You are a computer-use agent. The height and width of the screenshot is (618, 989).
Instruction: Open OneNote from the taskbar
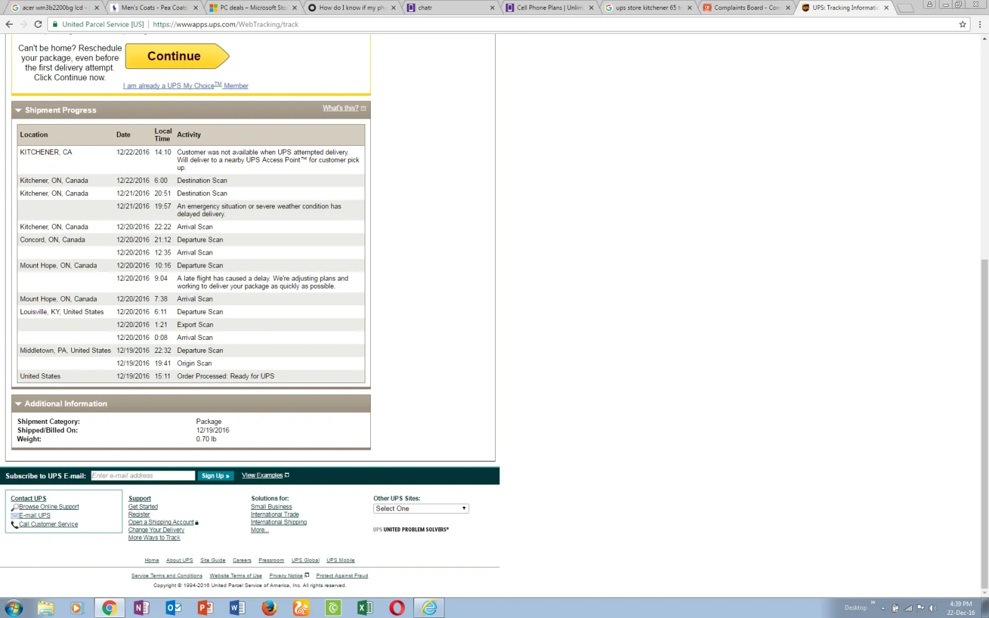142,607
